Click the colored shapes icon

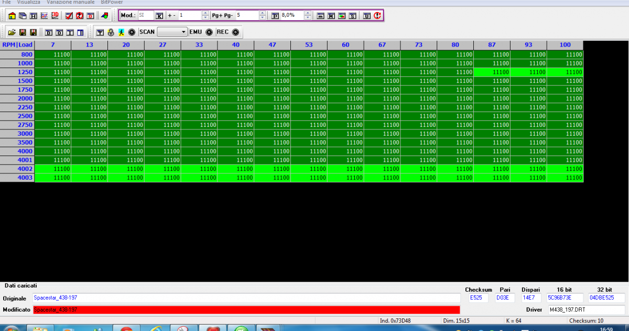pos(104,16)
